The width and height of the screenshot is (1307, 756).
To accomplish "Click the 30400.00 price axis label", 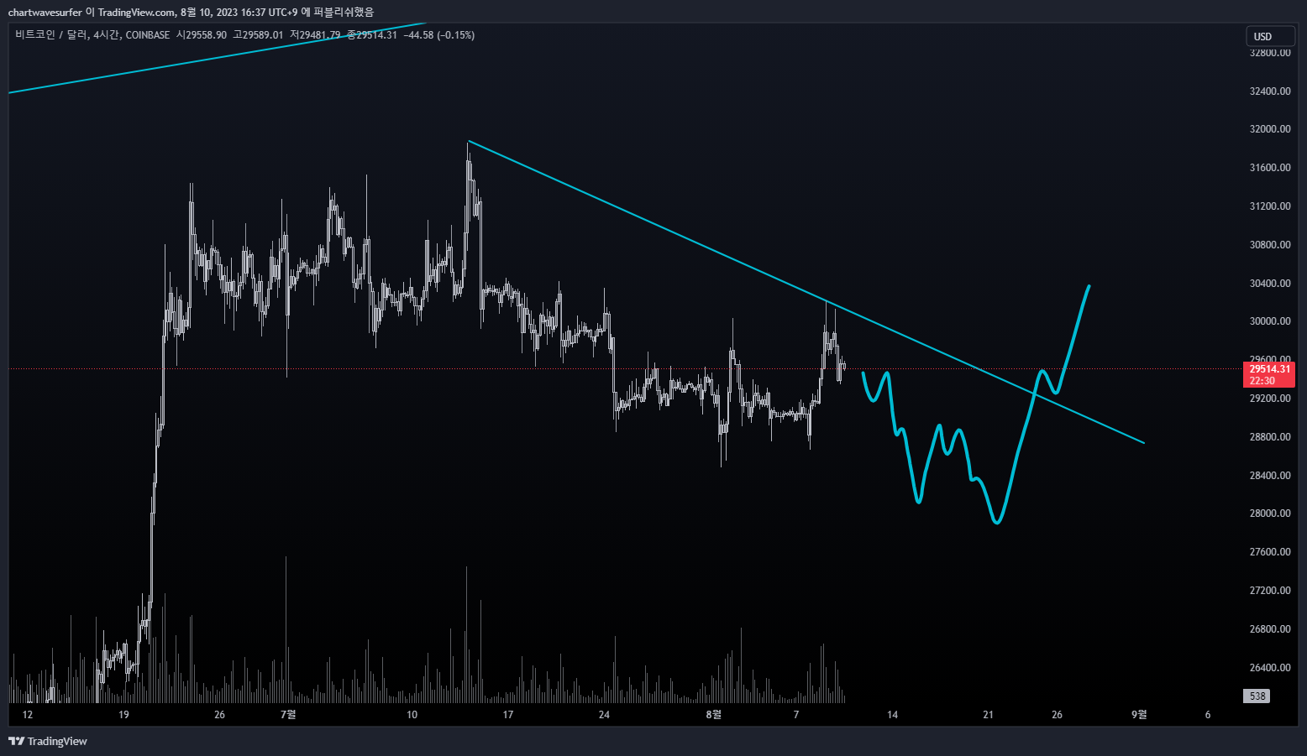I will pyautogui.click(x=1270, y=284).
